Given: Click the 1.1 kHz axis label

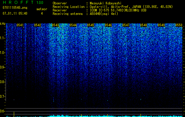Looking at the screenshot, I should tap(2, 38).
